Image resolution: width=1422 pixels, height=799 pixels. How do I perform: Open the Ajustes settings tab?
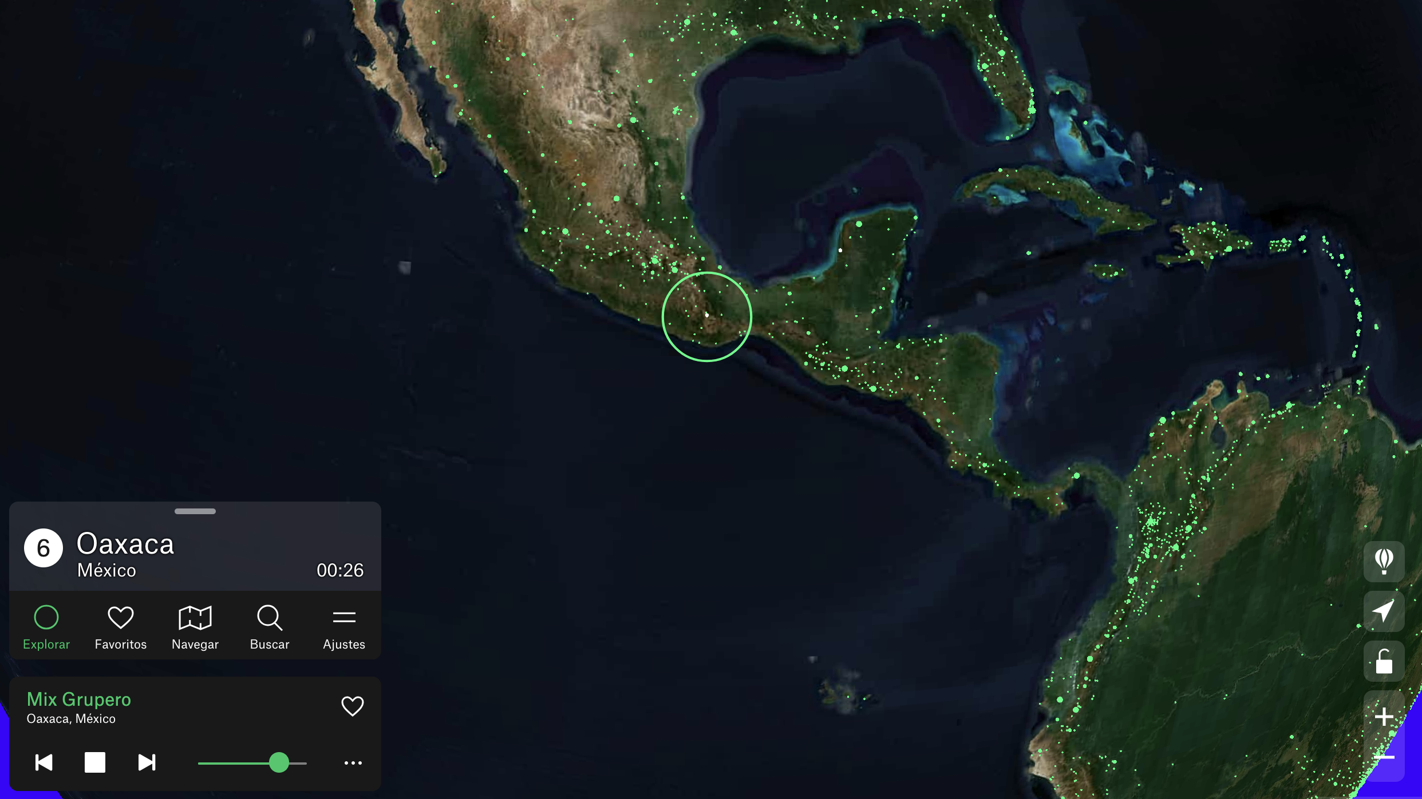344,627
